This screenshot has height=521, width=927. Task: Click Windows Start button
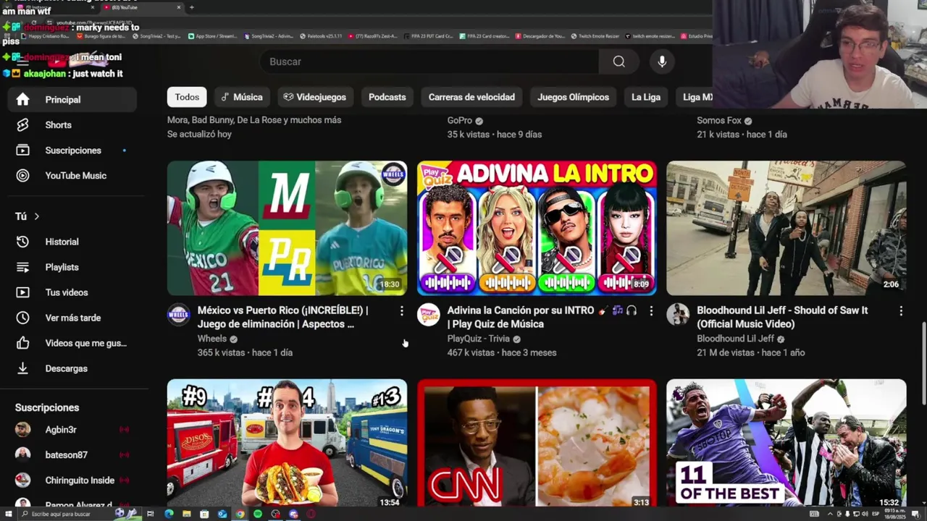[x=9, y=514]
